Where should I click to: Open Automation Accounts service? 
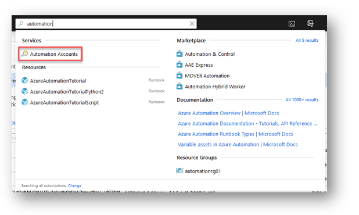(54, 54)
